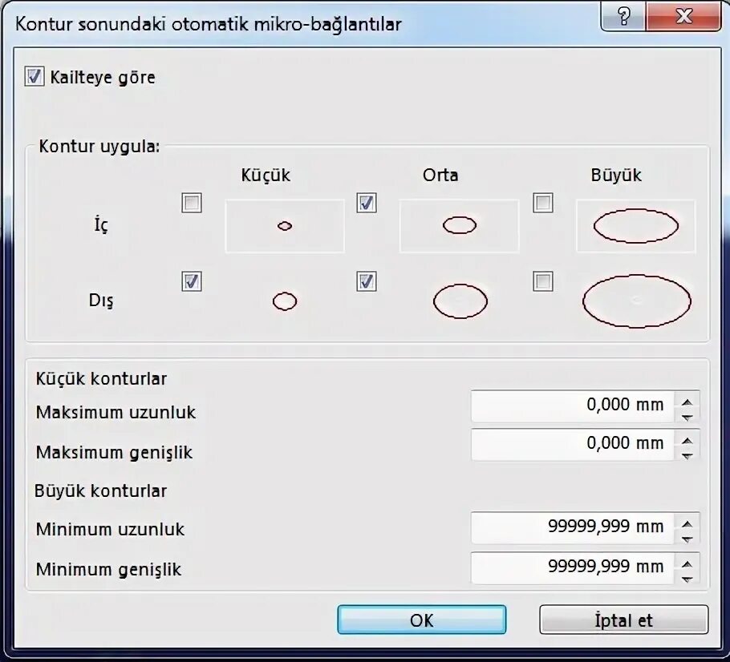Screen dimensions: 730x662
Task: Uncheck the Dış Orta contour checkbox
Action: click(x=367, y=281)
